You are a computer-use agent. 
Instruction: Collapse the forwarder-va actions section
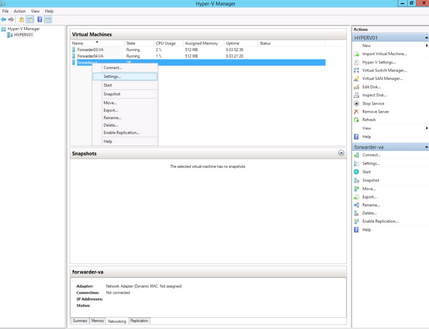pos(426,147)
